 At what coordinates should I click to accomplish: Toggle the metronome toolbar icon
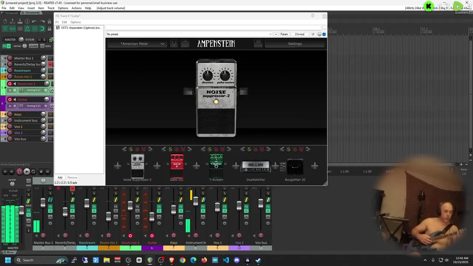click(50, 21)
